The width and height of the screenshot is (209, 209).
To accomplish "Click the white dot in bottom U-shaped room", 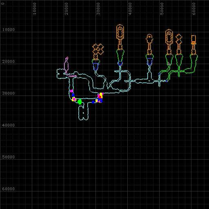I will (83, 113).
